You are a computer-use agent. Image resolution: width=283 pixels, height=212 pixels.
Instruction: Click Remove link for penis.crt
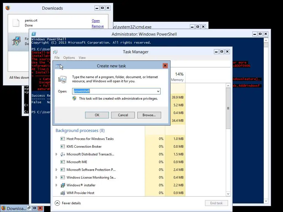coord(98,26)
